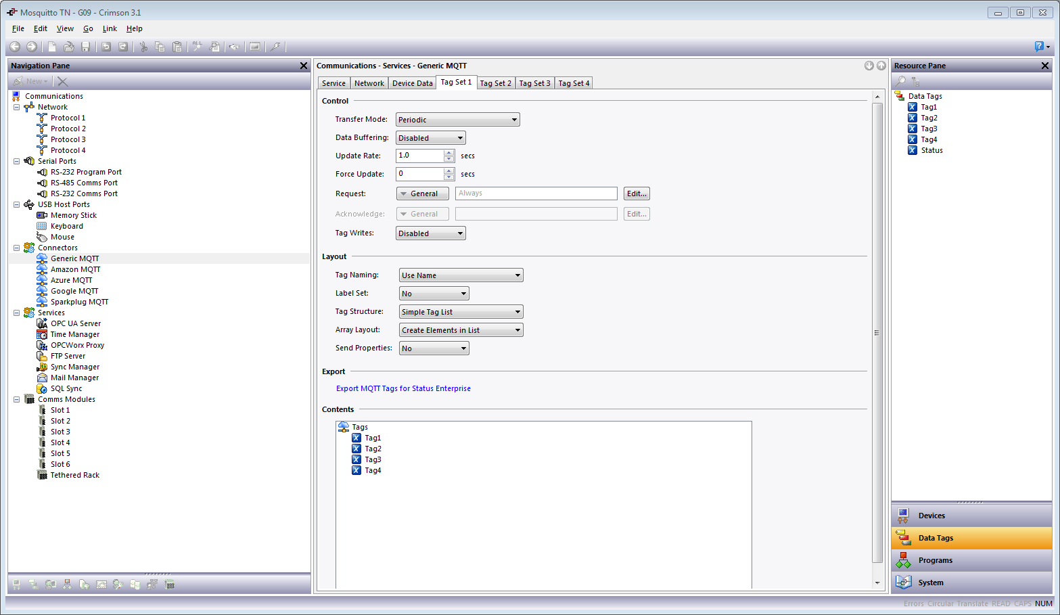The width and height of the screenshot is (1060, 615).
Task: Click the binoculars toolbar icon
Action: 234,47
